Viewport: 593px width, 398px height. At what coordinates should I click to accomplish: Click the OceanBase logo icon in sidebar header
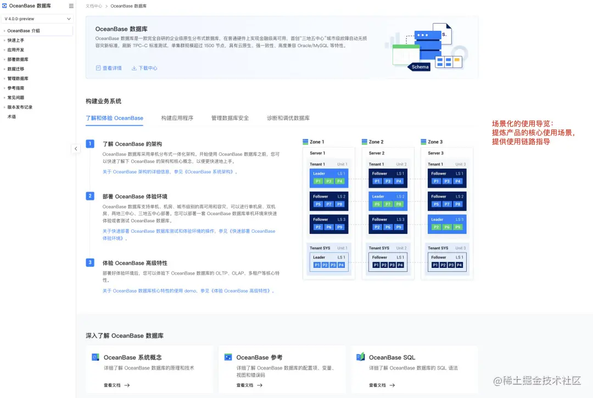pyautogui.click(x=4, y=5)
